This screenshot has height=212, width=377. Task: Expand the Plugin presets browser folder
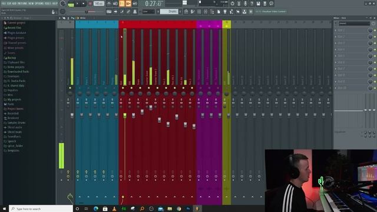point(16,38)
